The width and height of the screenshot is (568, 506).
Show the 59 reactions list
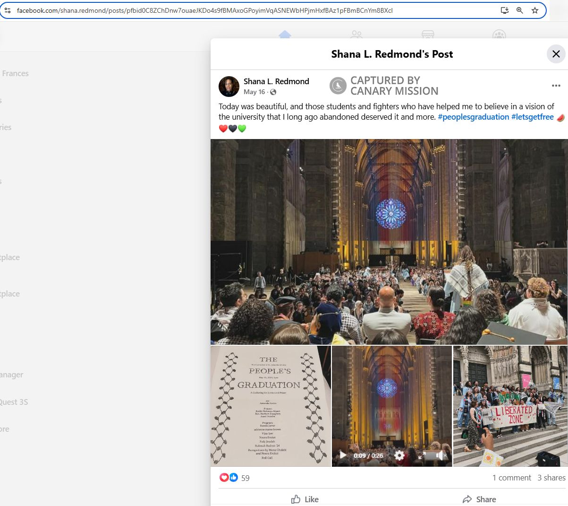click(x=245, y=478)
